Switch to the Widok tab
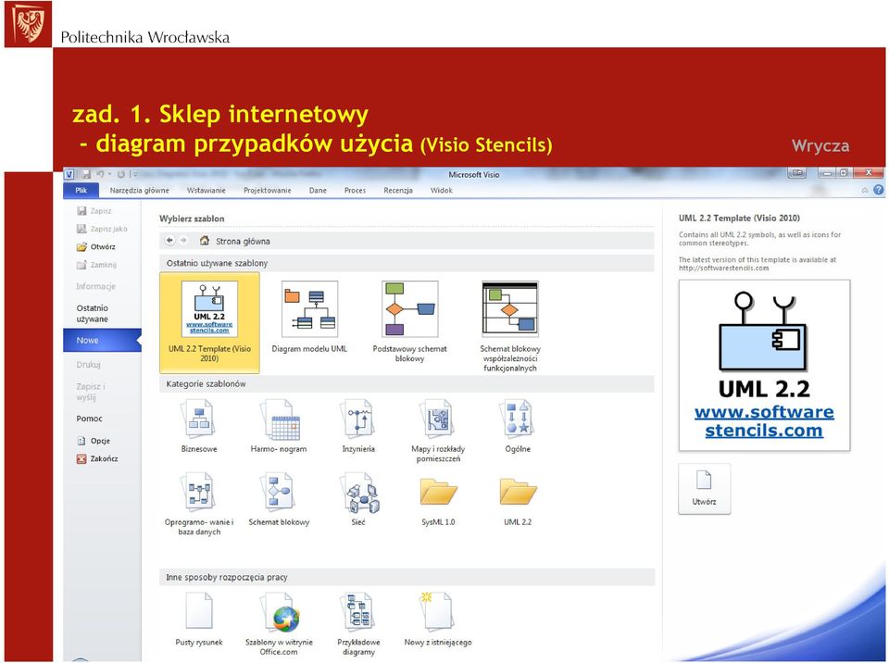This screenshot has width=889, height=663. 441,191
